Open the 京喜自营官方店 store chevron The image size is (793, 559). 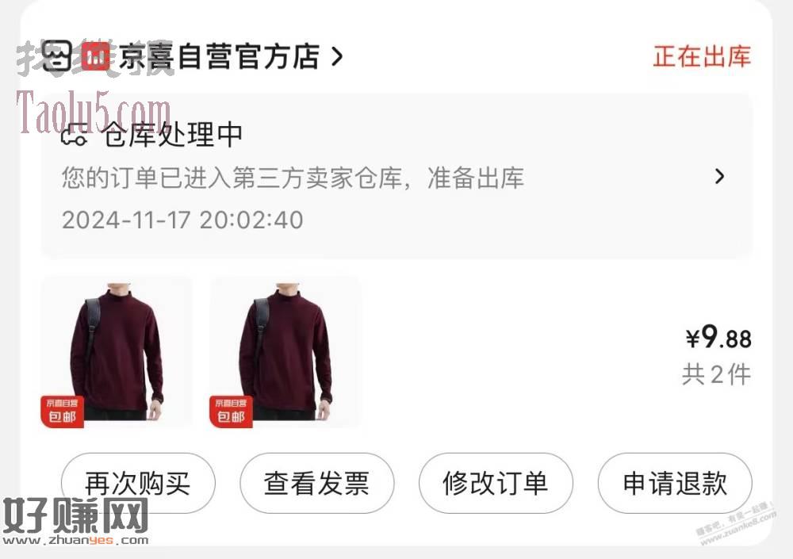(x=337, y=56)
